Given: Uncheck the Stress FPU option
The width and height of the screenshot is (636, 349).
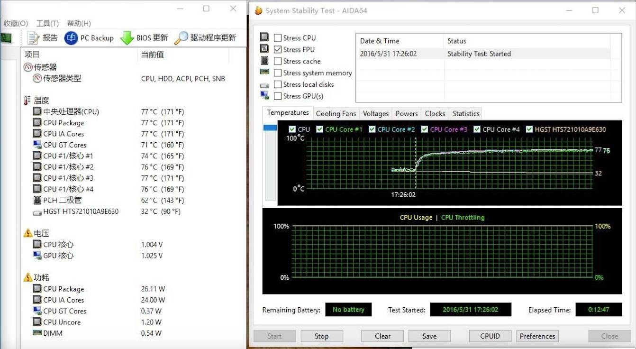Looking at the screenshot, I should (278, 49).
